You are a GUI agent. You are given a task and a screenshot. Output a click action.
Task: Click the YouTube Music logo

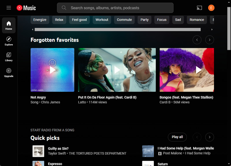(x=26, y=8)
